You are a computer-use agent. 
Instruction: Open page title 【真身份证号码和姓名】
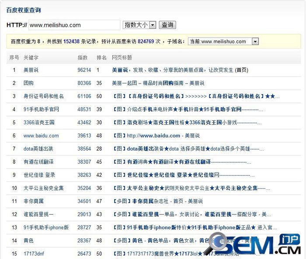(196, 96)
